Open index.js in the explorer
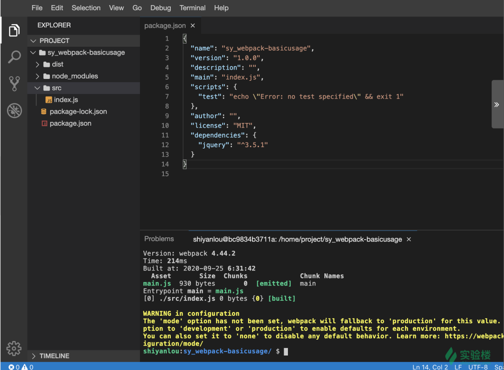Viewport: 504px width, 370px height. click(66, 100)
